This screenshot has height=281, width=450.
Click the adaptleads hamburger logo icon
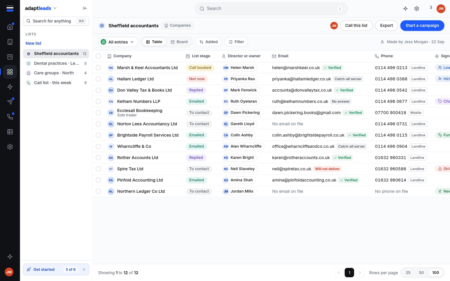10,8
